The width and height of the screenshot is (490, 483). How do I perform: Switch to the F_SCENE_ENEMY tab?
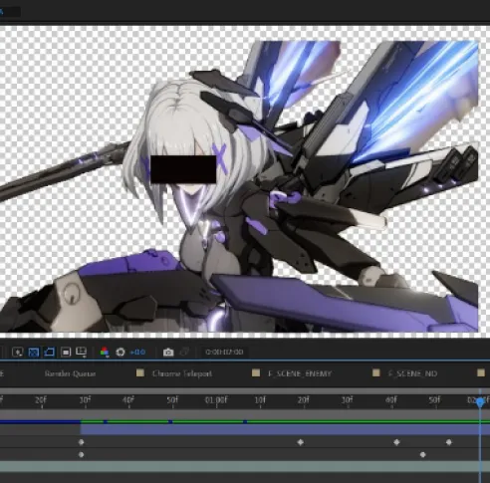point(300,373)
